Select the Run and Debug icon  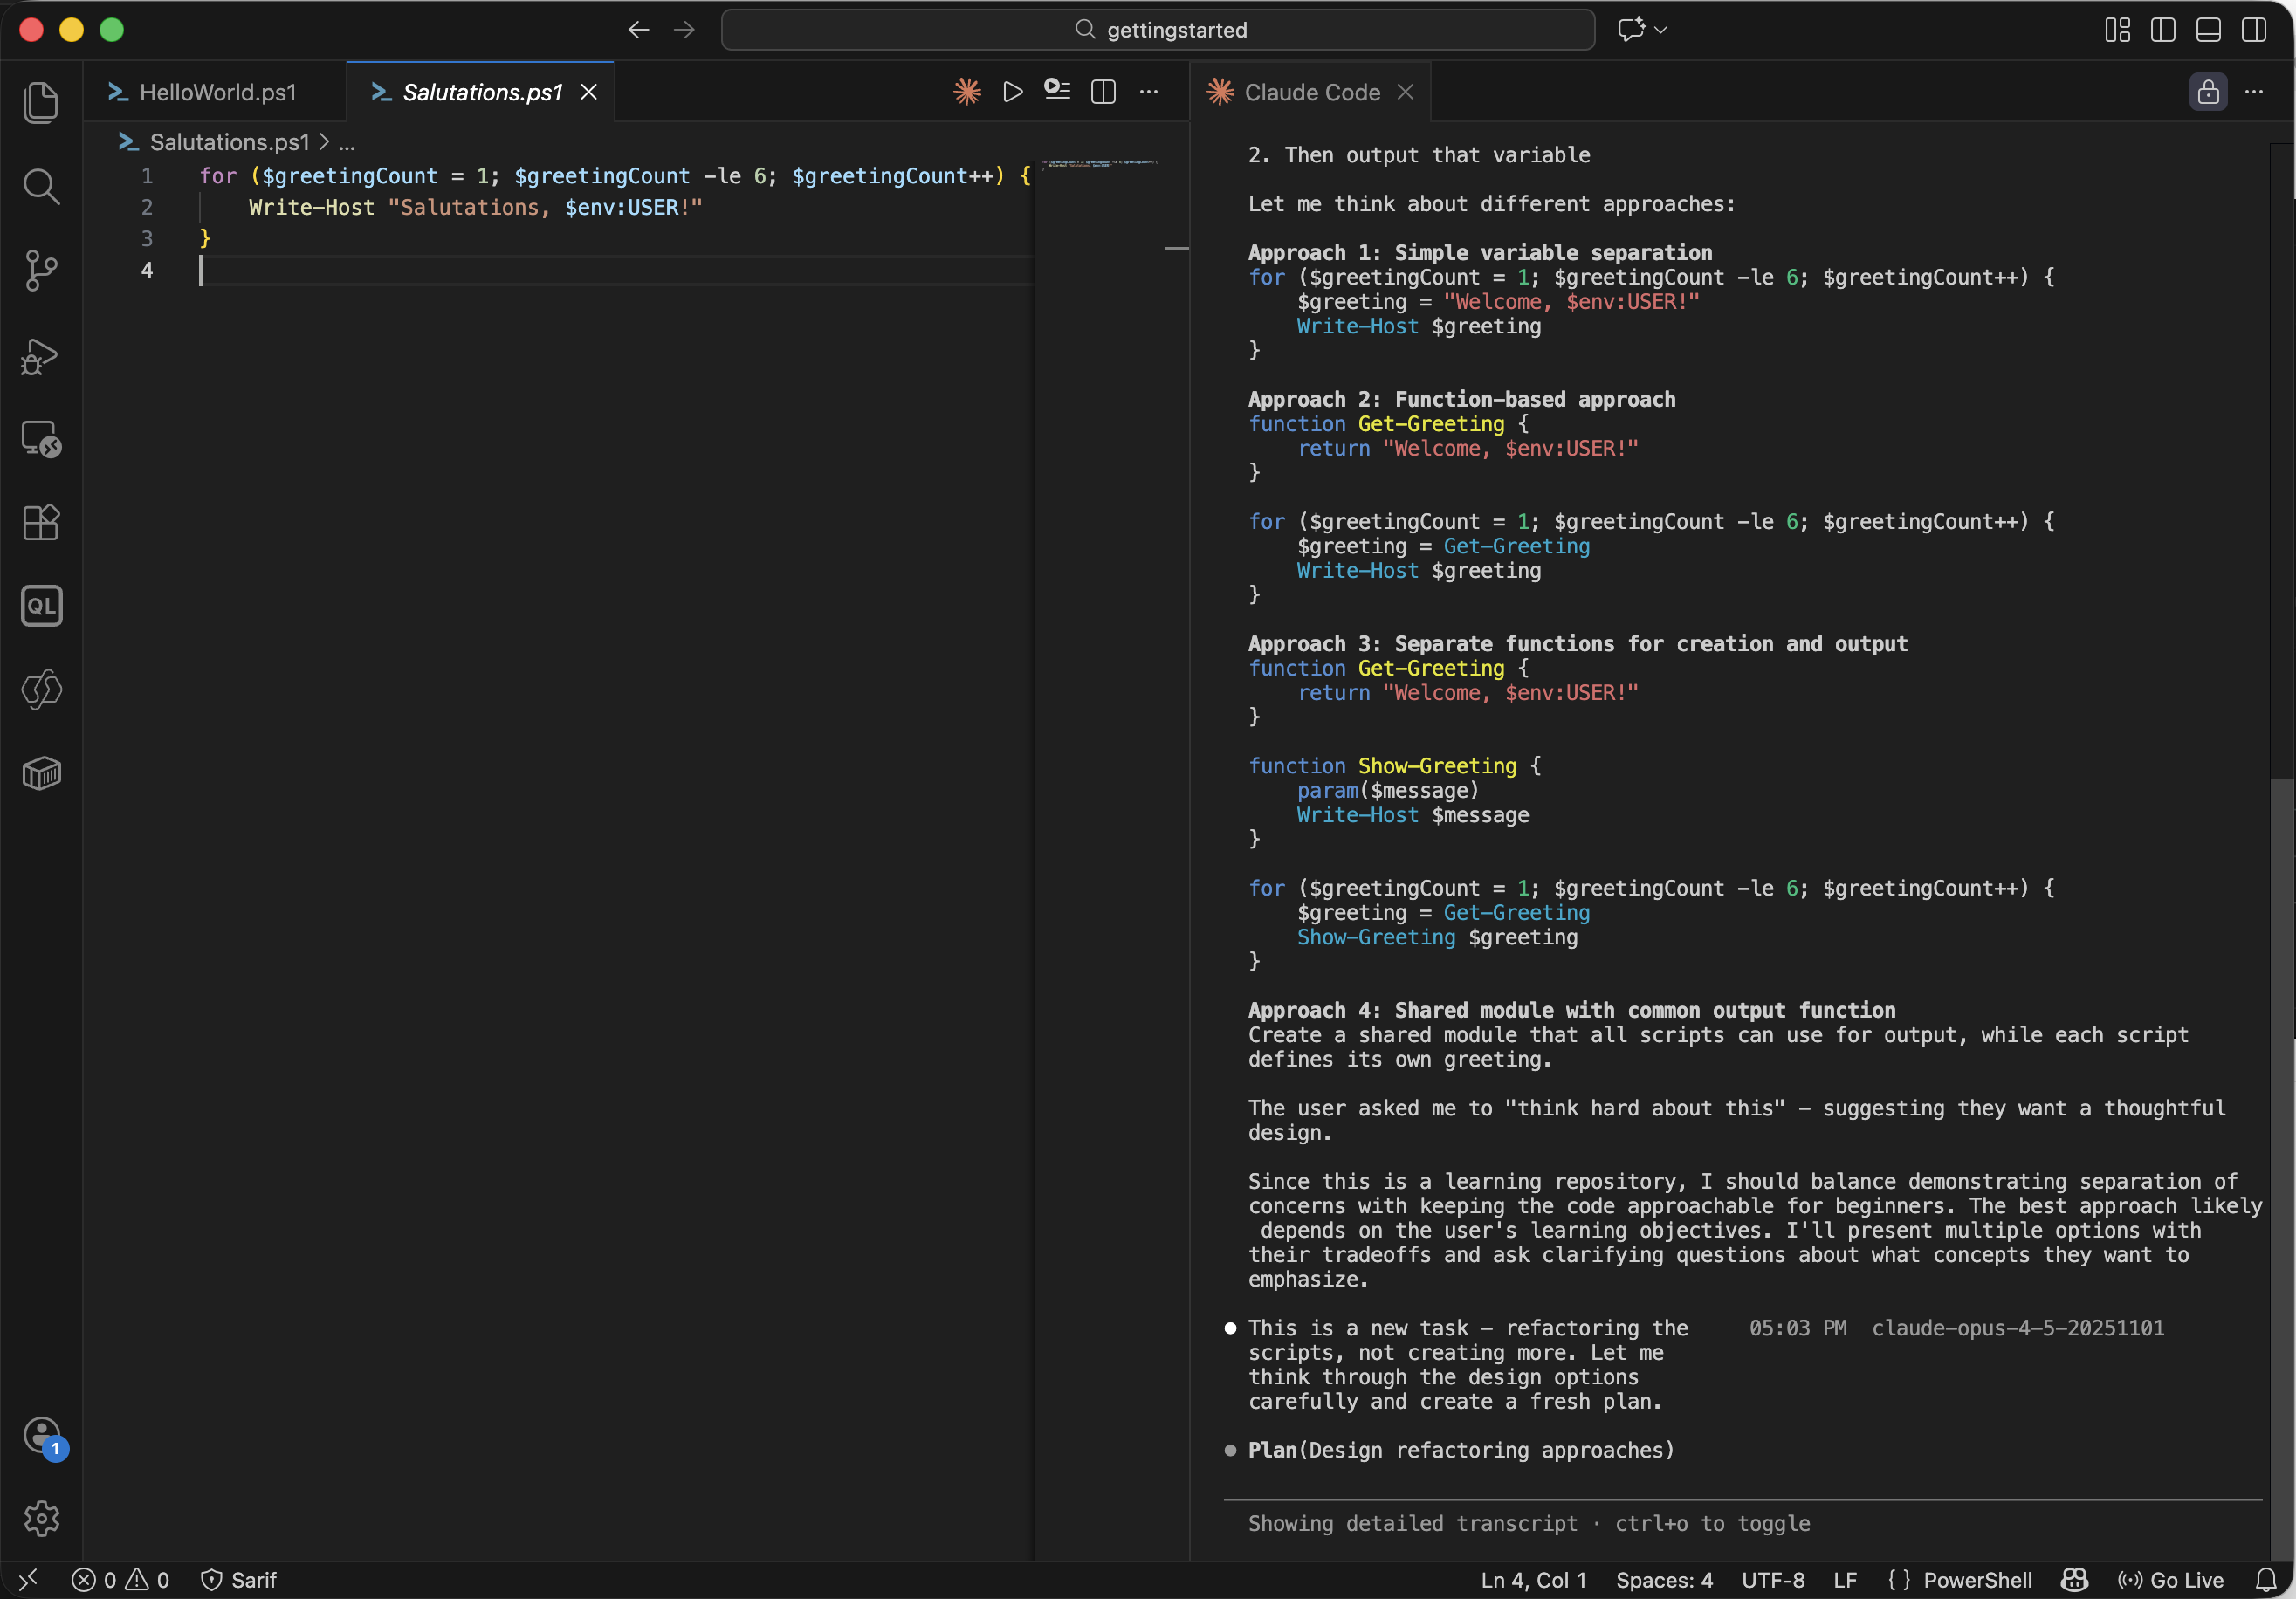click(42, 357)
